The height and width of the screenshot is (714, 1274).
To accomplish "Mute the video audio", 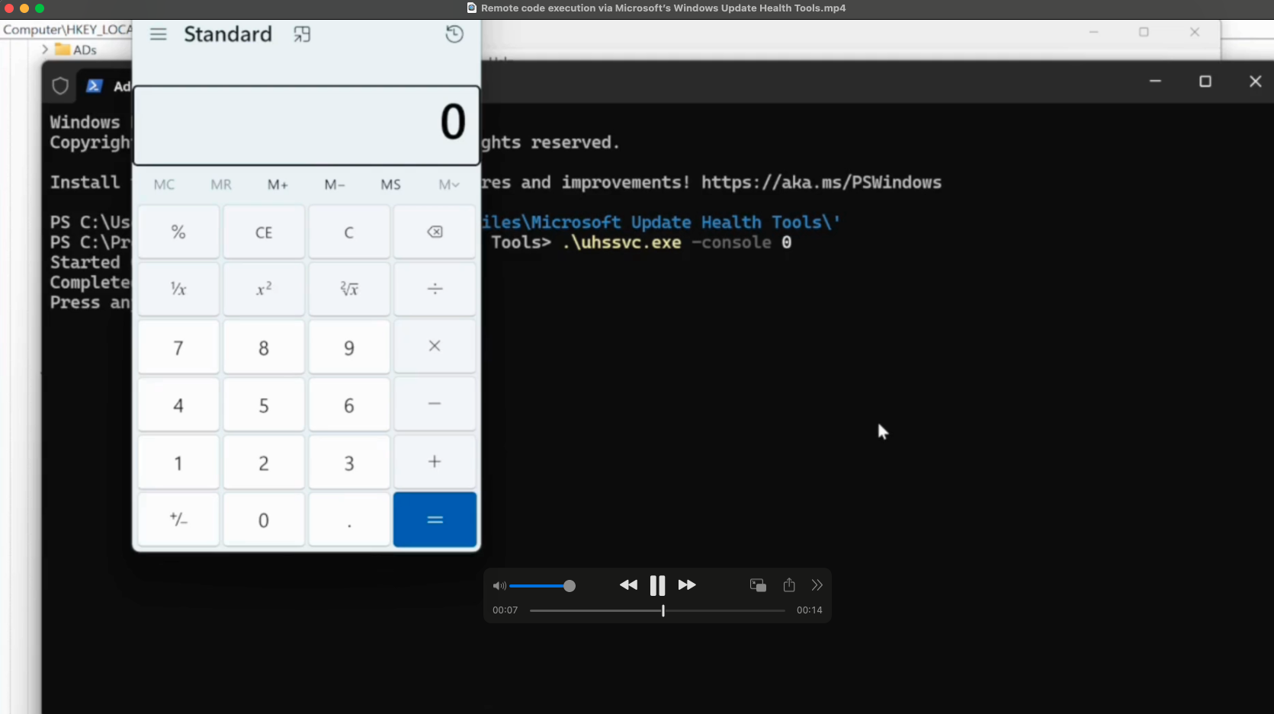I will (x=499, y=586).
